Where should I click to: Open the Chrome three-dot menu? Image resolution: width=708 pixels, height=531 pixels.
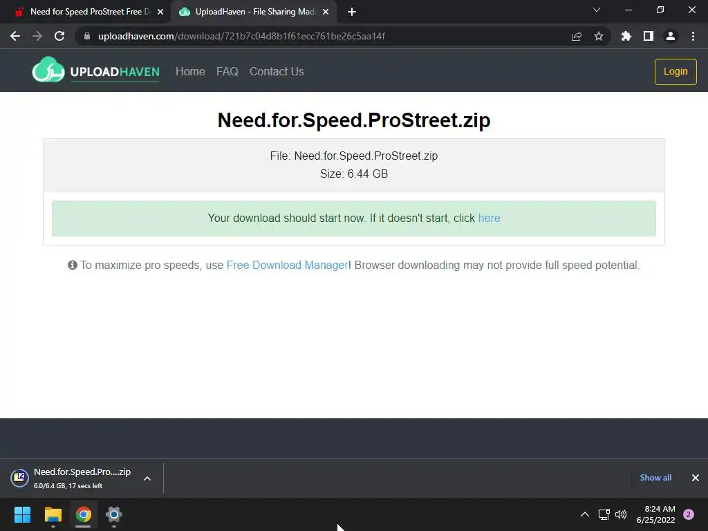[x=693, y=36]
